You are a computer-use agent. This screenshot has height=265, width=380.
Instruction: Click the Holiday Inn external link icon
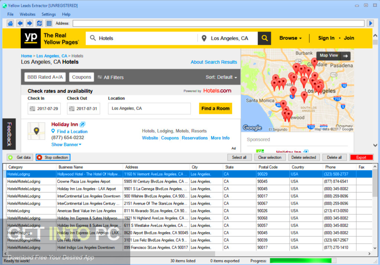pyautogui.click(x=82, y=124)
